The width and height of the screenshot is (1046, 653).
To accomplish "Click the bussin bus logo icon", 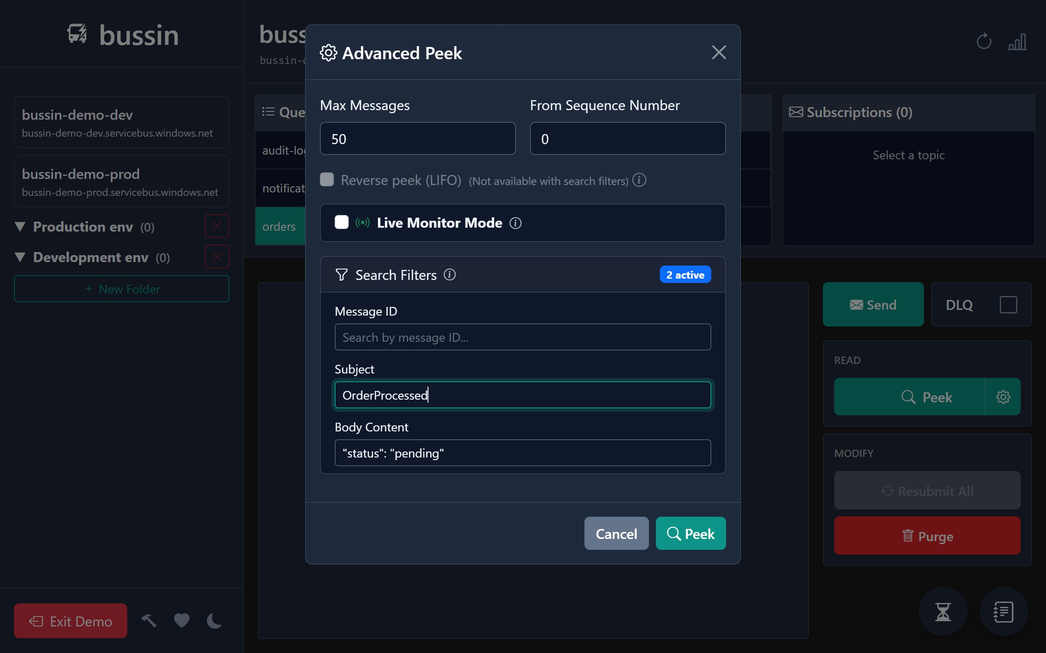I will click(x=77, y=34).
